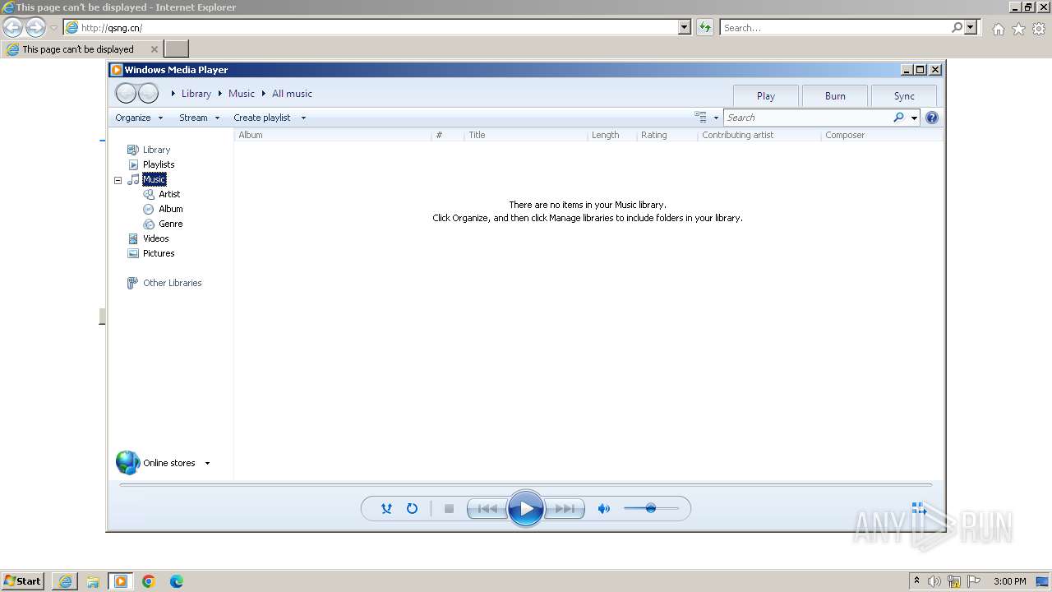Sort by the Contributing artist column

(x=759, y=135)
